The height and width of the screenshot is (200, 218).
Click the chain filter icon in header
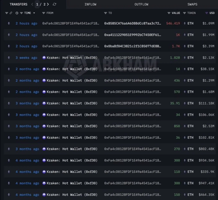[7, 13]
